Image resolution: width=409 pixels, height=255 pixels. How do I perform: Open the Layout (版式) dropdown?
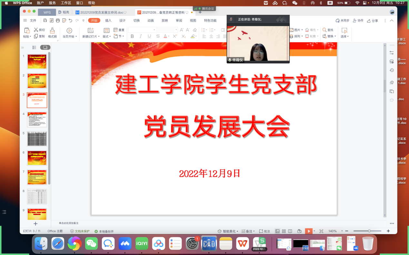(106, 36)
